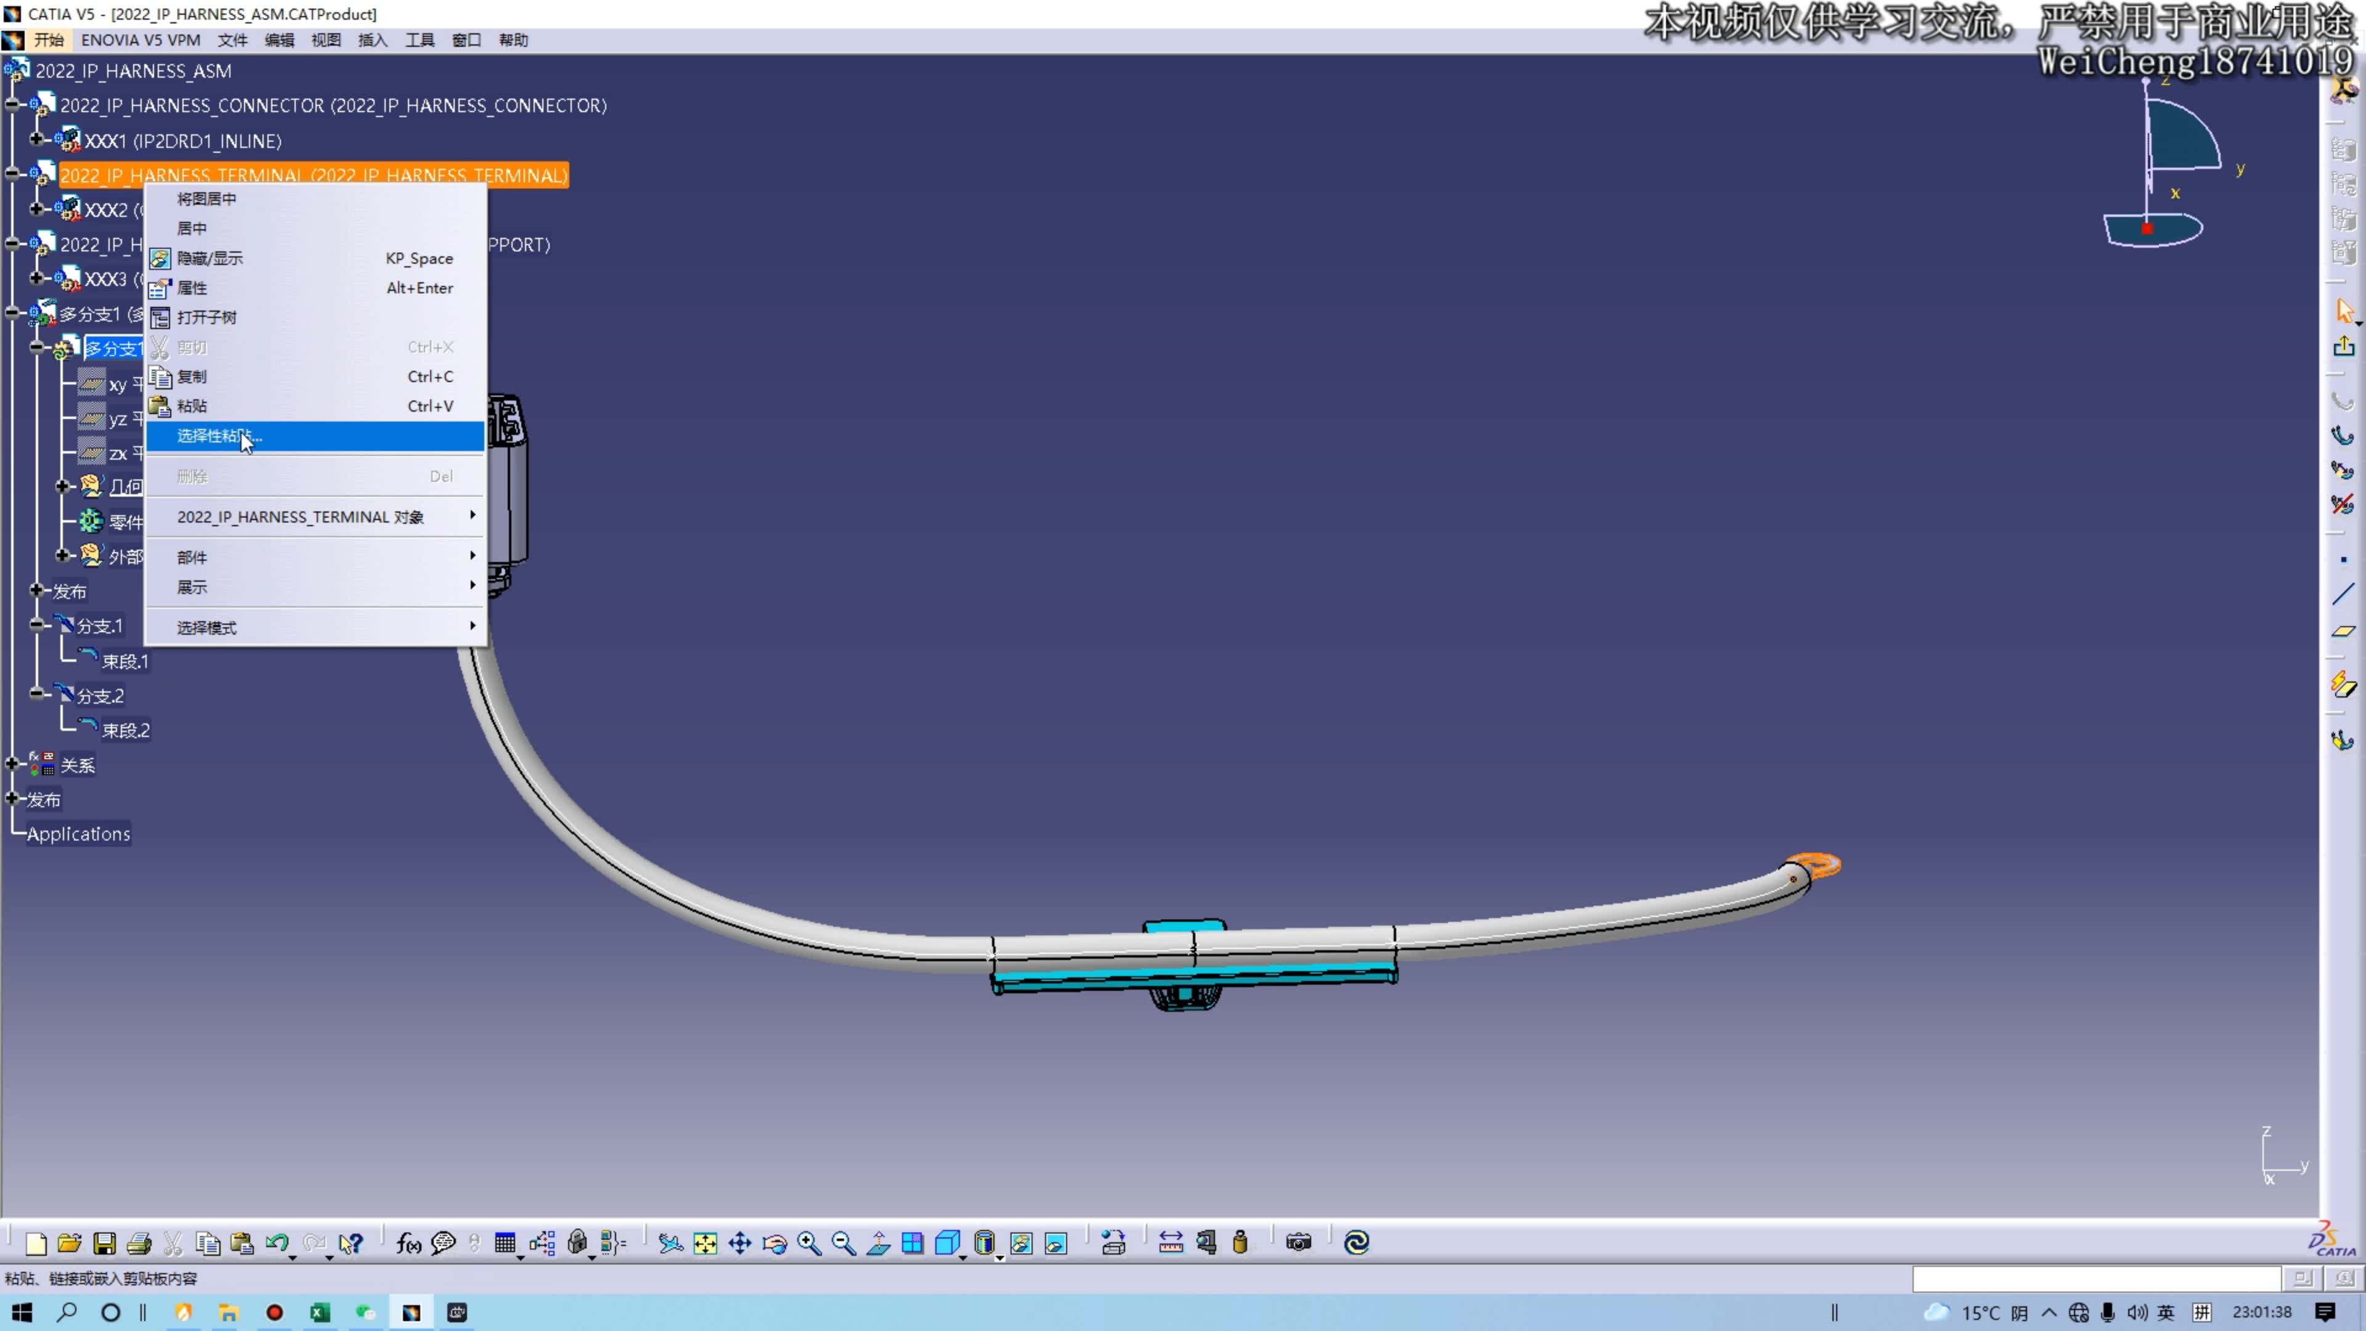Choose 打开子树 in the context menu
Image resolution: width=2366 pixels, height=1331 pixels.
point(315,317)
